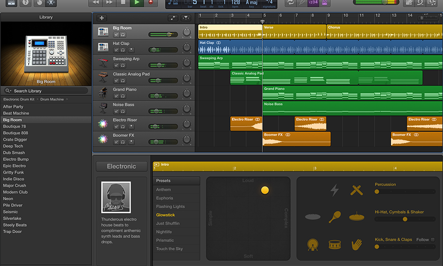Enable the Follow checkbox
This screenshot has height=266, width=443.
(433, 240)
